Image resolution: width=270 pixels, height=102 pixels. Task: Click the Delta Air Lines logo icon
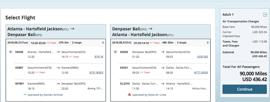129,95
